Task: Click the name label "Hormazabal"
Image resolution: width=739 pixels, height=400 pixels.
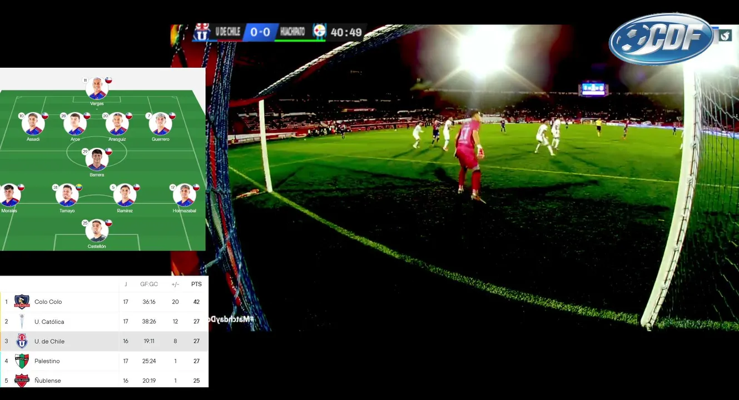Action: click(x=184, y=211)
